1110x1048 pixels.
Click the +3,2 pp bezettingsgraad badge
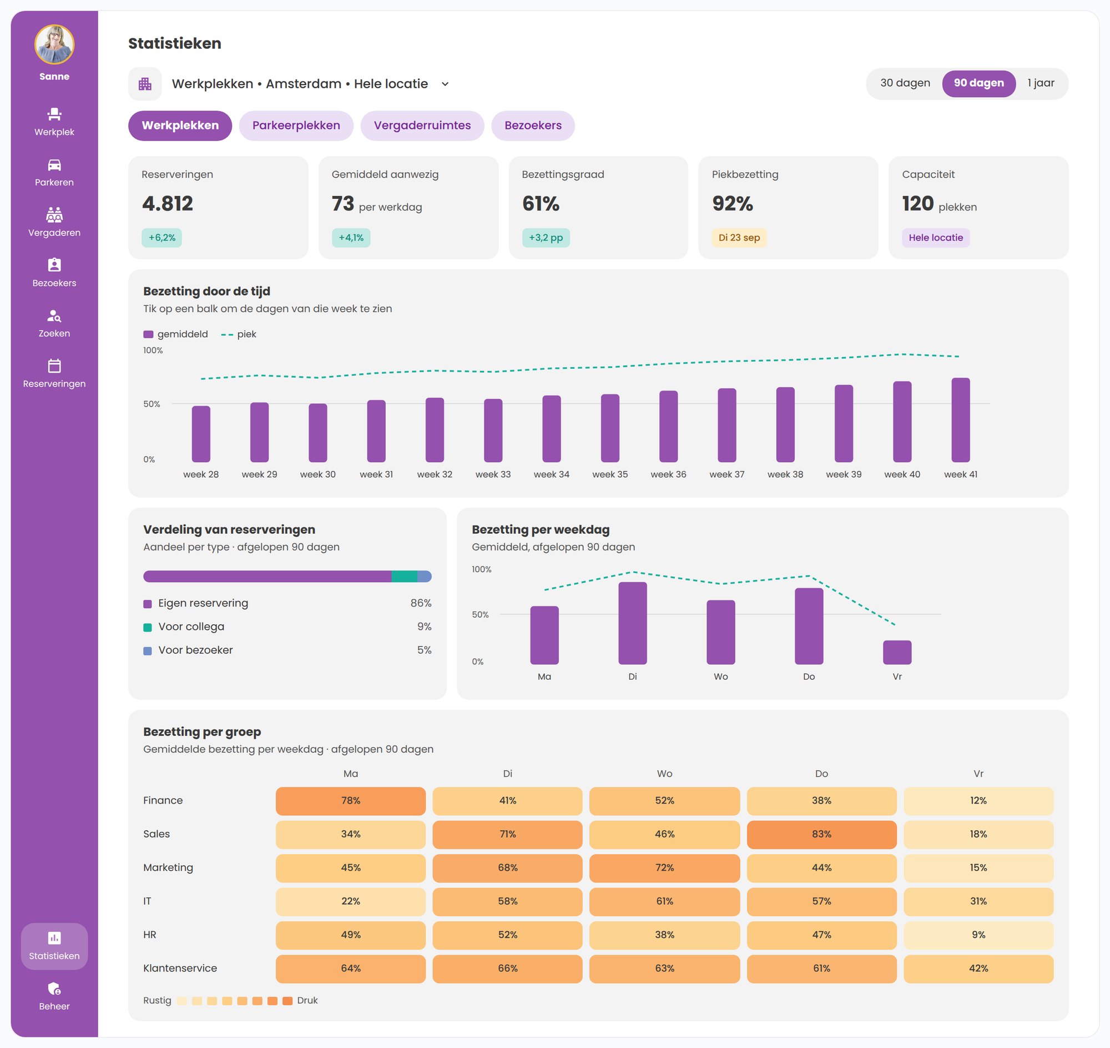point(546,238)
